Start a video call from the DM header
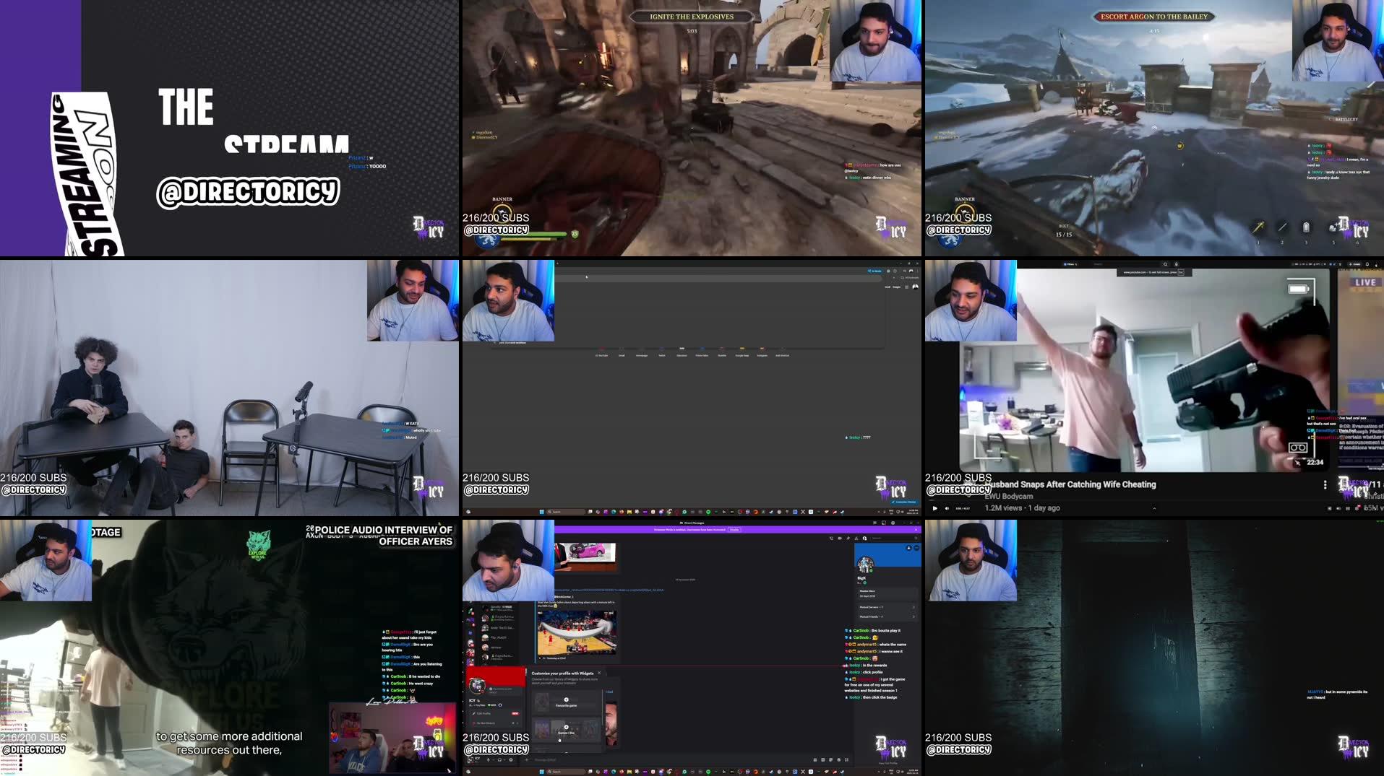Image resolution: width=1384 pixels, height=776 pixels. (838, 538)
